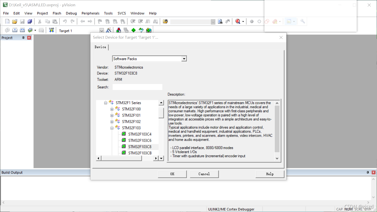Close the Select Device dialog
Screen dimensions: 377x212
[x=281, y=37]
